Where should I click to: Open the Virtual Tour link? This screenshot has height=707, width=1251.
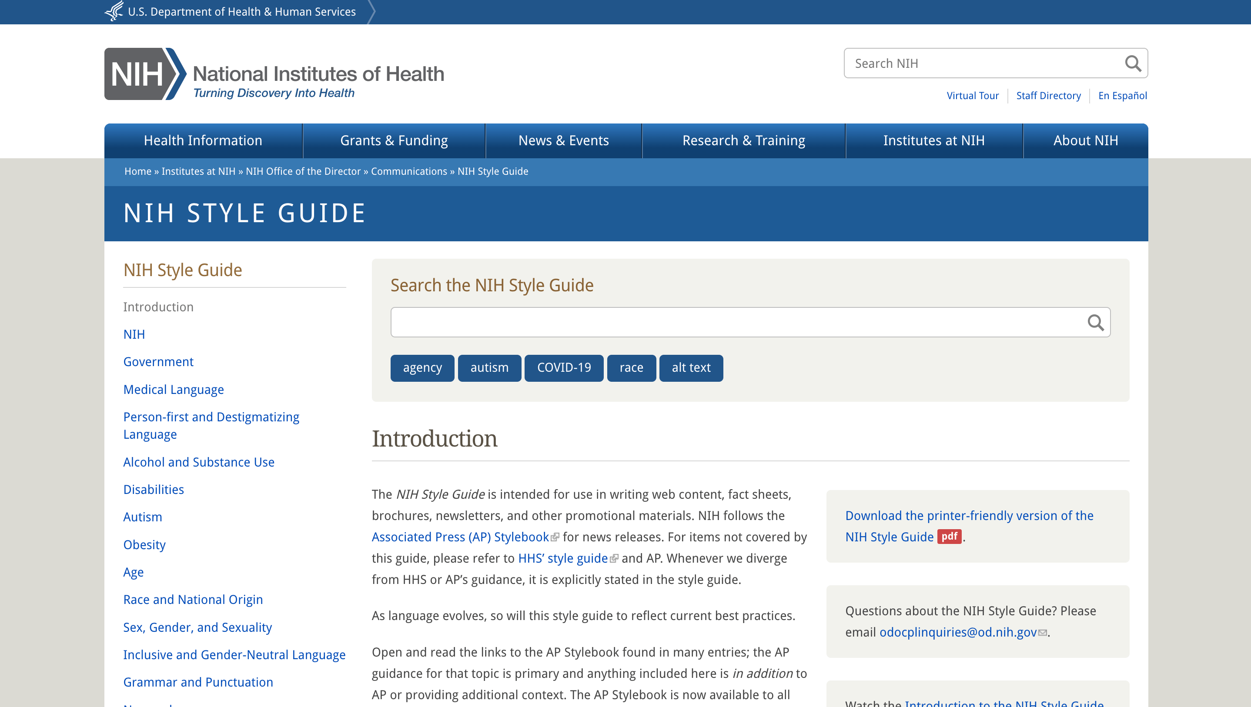click(x=972, y=96)
